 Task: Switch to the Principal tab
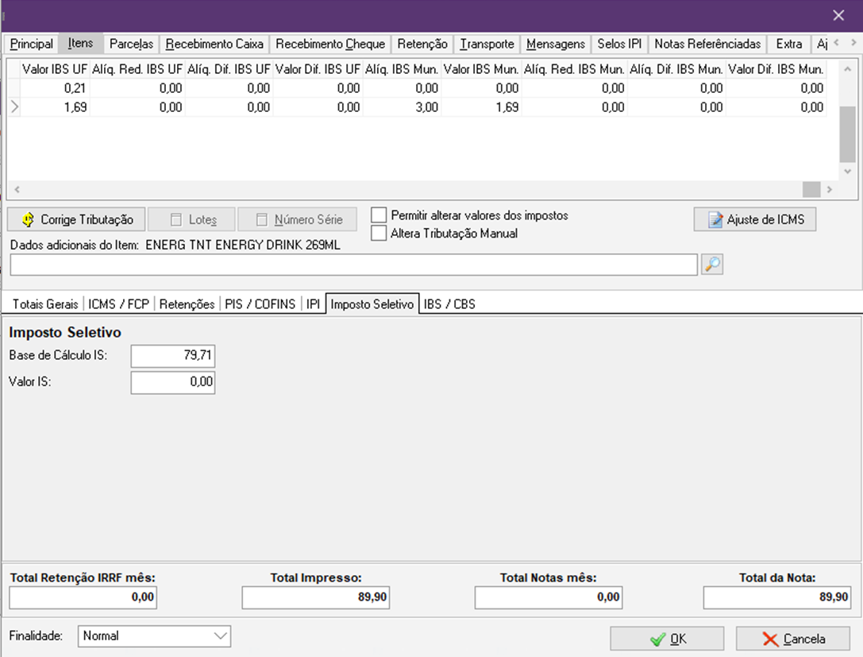[x=32, y=44]
